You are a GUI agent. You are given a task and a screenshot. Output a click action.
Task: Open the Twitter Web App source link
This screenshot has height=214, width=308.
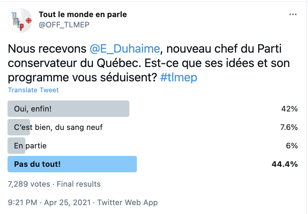[128, 202]
